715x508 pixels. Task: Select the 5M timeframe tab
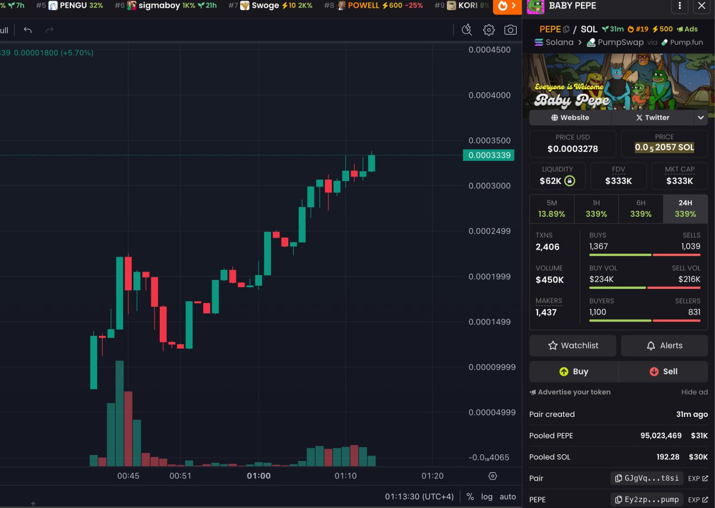pos(552,209)
